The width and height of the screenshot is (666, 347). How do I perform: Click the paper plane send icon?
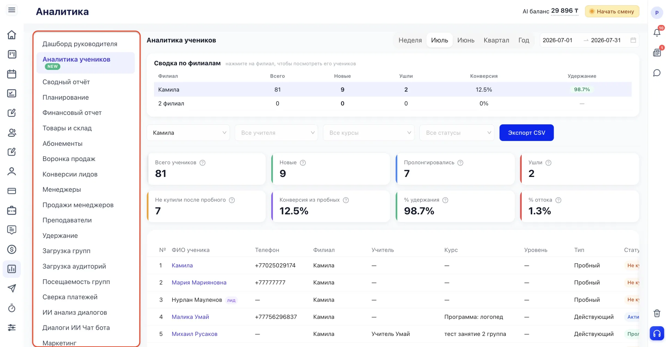12,288
